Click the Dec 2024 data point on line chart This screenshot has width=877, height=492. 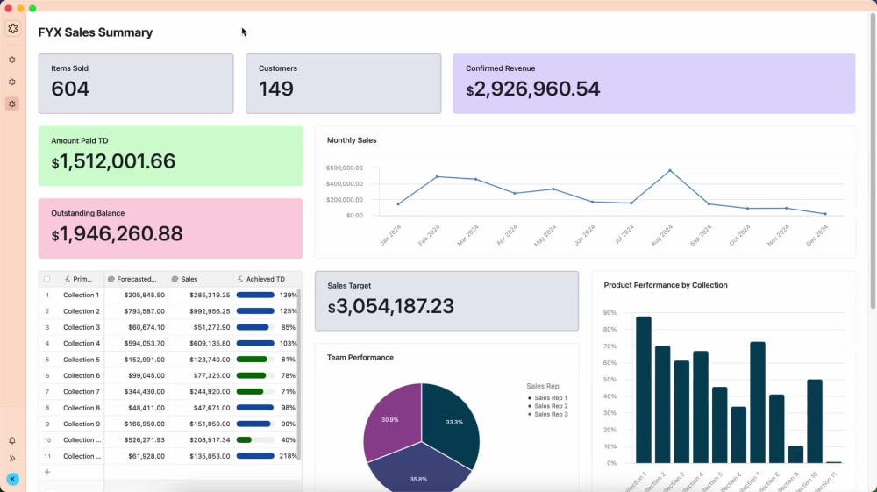pos(825,214)
